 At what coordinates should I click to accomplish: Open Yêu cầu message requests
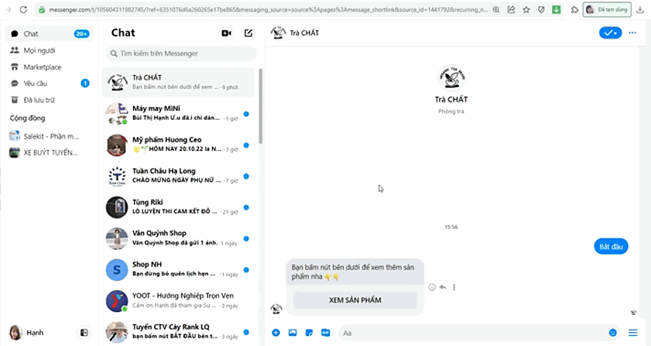point(49,83)
